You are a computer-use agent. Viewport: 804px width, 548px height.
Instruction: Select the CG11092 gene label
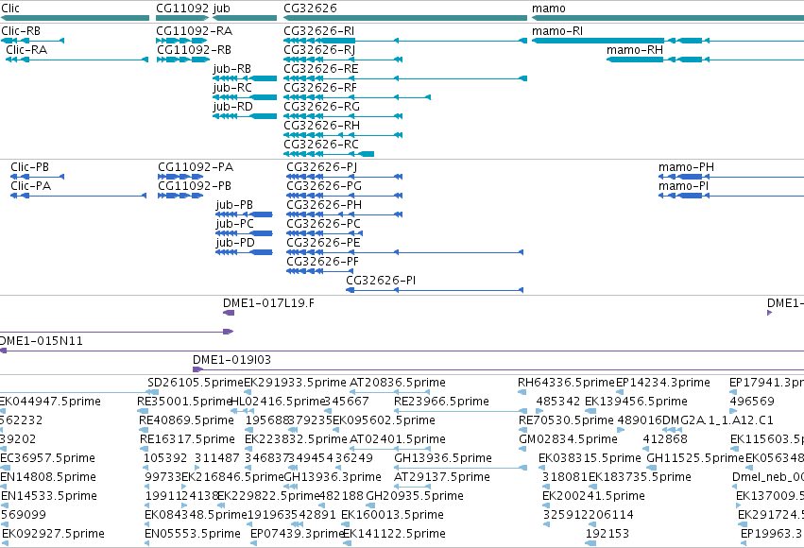[x=182, y=9]
